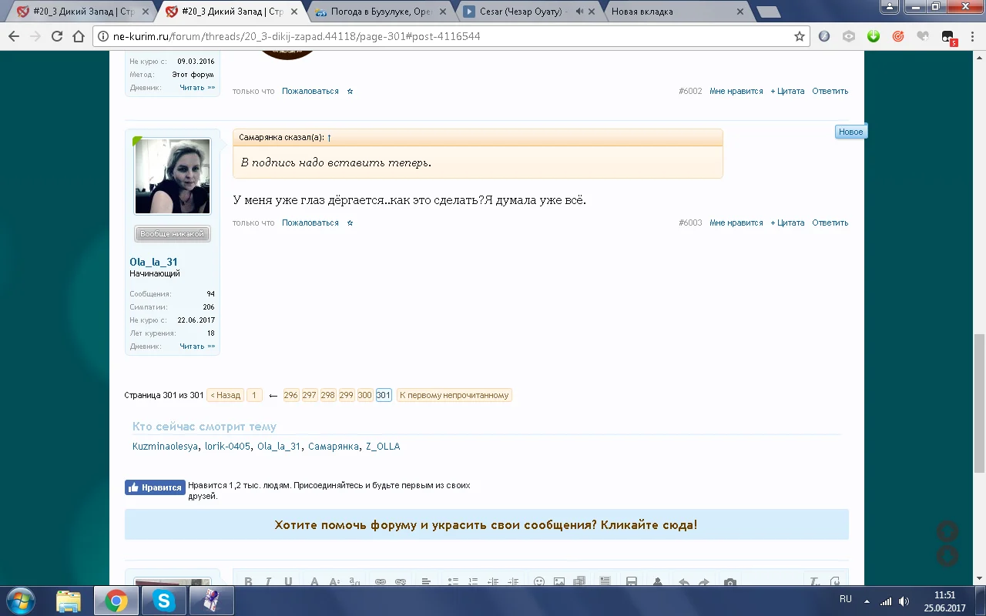Open the permalink #6003

(690, 223)
